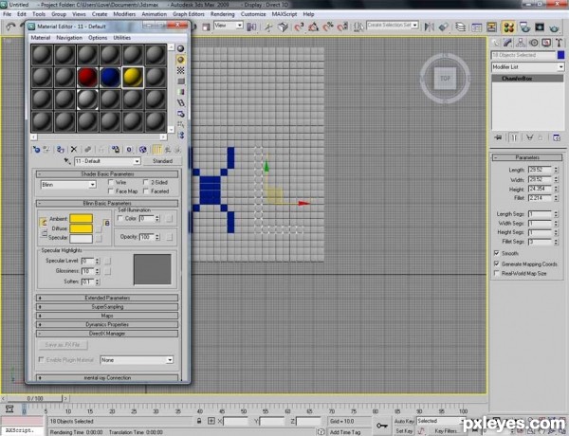Open the Hierarchy panel tab
Image resolution: width=569 pixels, height=436 pixels.
521,43
